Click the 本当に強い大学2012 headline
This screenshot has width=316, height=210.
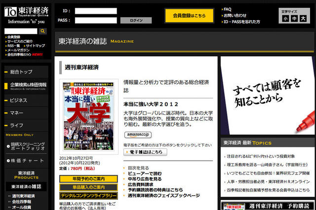tap(151, 104)
